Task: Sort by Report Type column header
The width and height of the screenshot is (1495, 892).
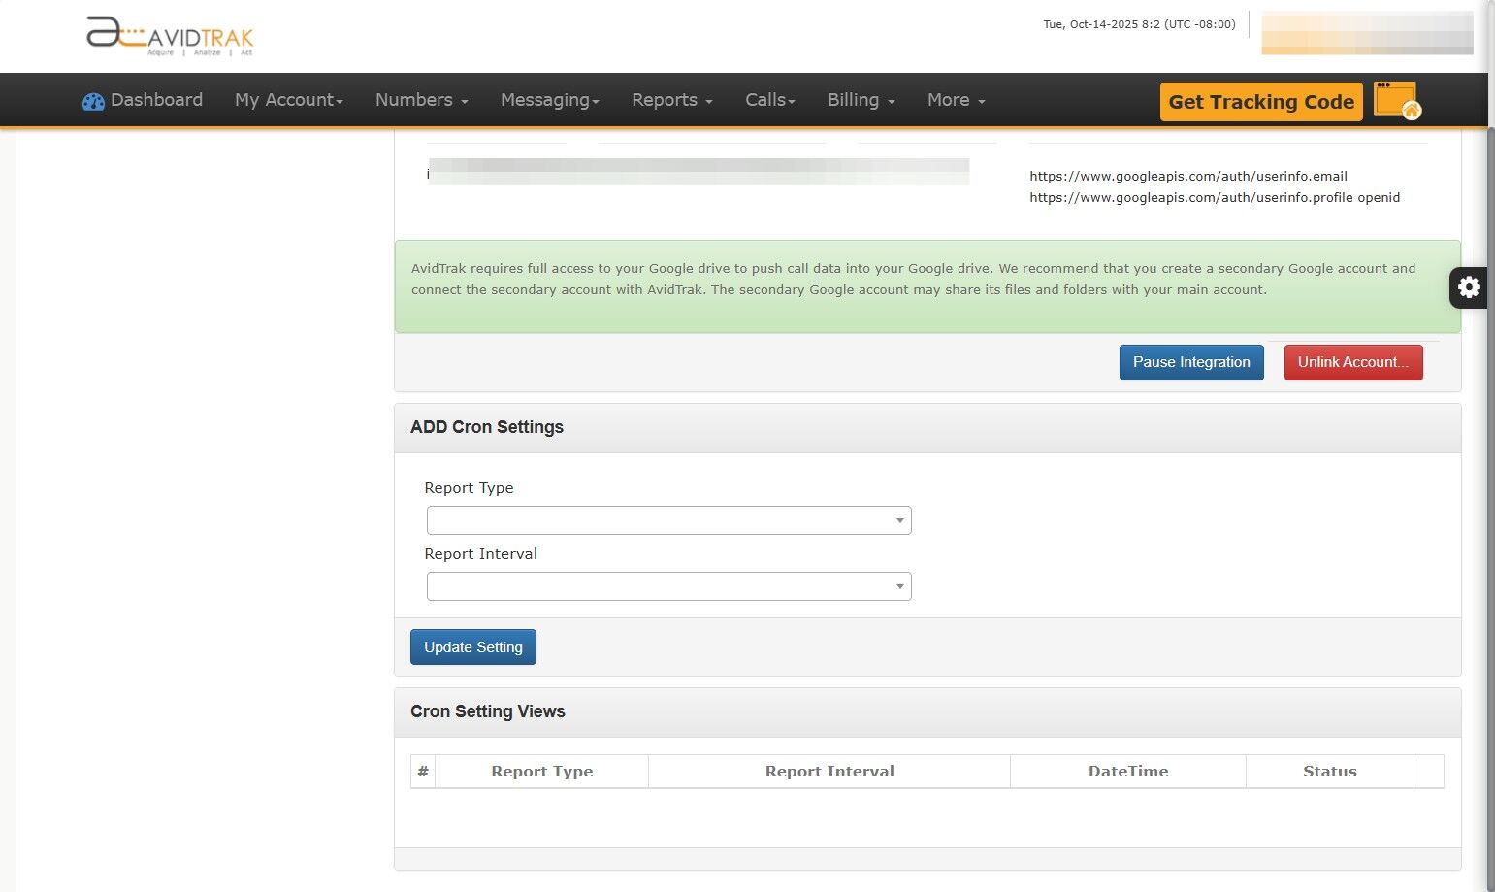Action: pyautogui.click(x=542, y=772)
